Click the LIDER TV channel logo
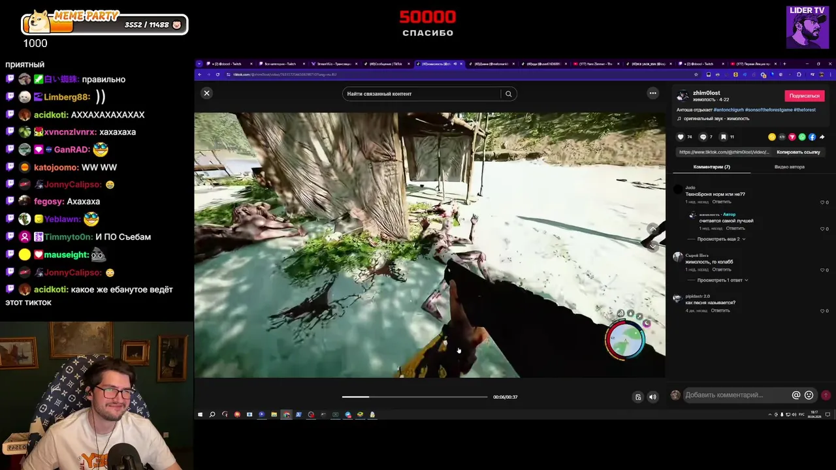Image resolution: width=836 pixels, height=470 pixels. pyautogui.click(x=808, y=27)
